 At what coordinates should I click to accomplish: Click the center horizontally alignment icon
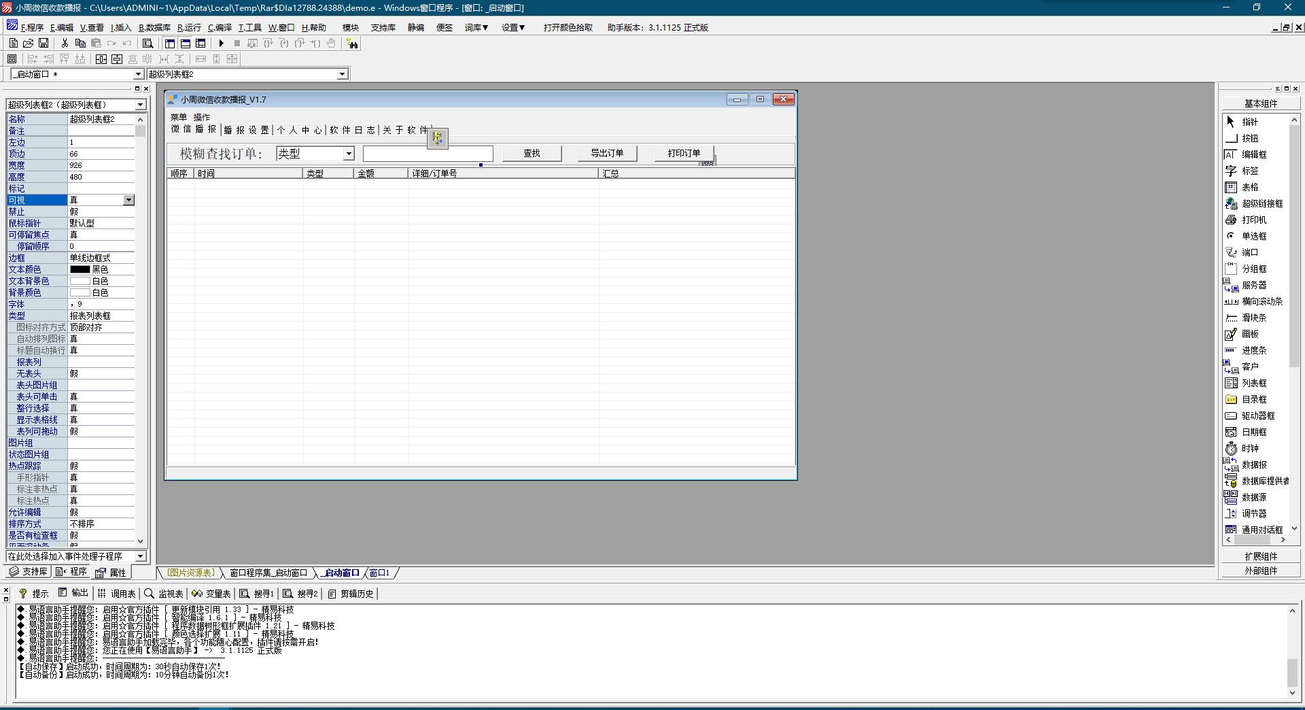tap(101, 59)
